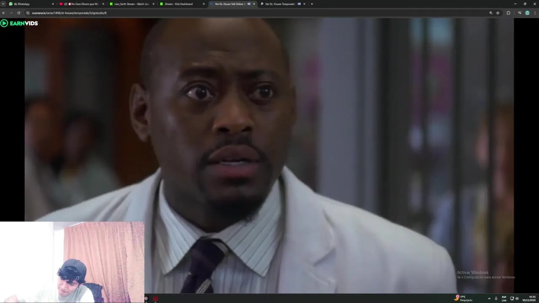Close the Kick Dashboard tab

tap(204, 4)
